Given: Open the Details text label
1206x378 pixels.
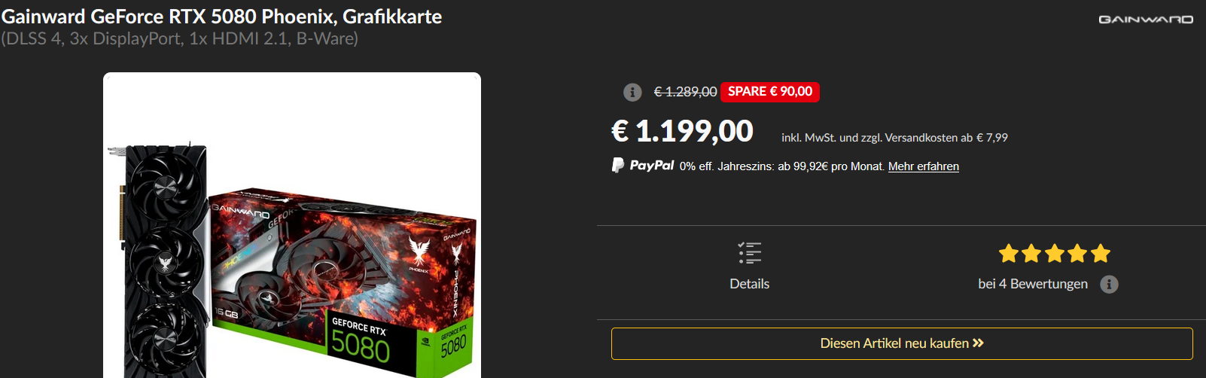Looking at the screenshot, I should [750, 284].
